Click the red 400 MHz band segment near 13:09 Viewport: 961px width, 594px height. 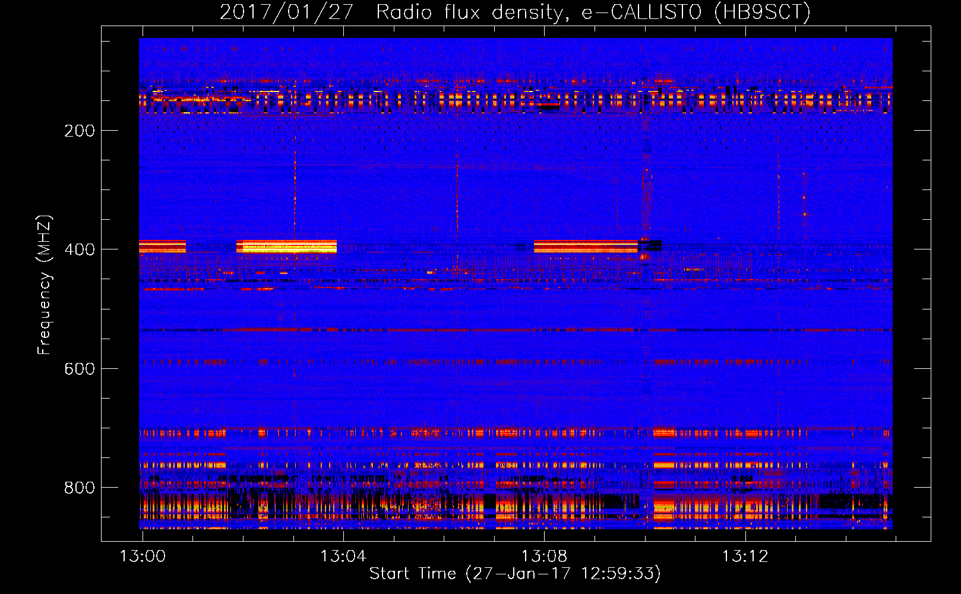tap(586, 247)
